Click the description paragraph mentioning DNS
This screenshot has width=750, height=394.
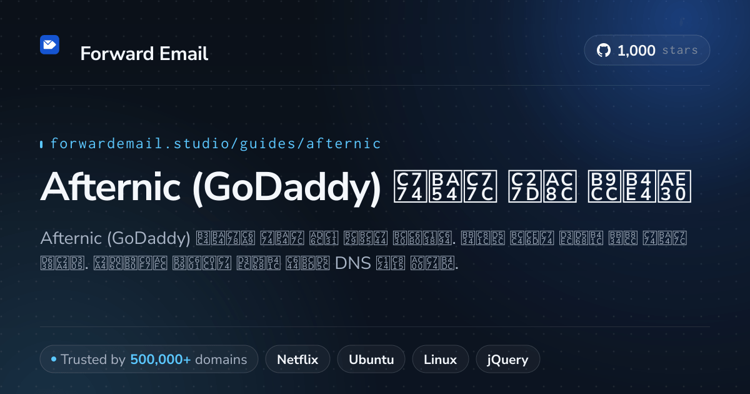(363, 251)
